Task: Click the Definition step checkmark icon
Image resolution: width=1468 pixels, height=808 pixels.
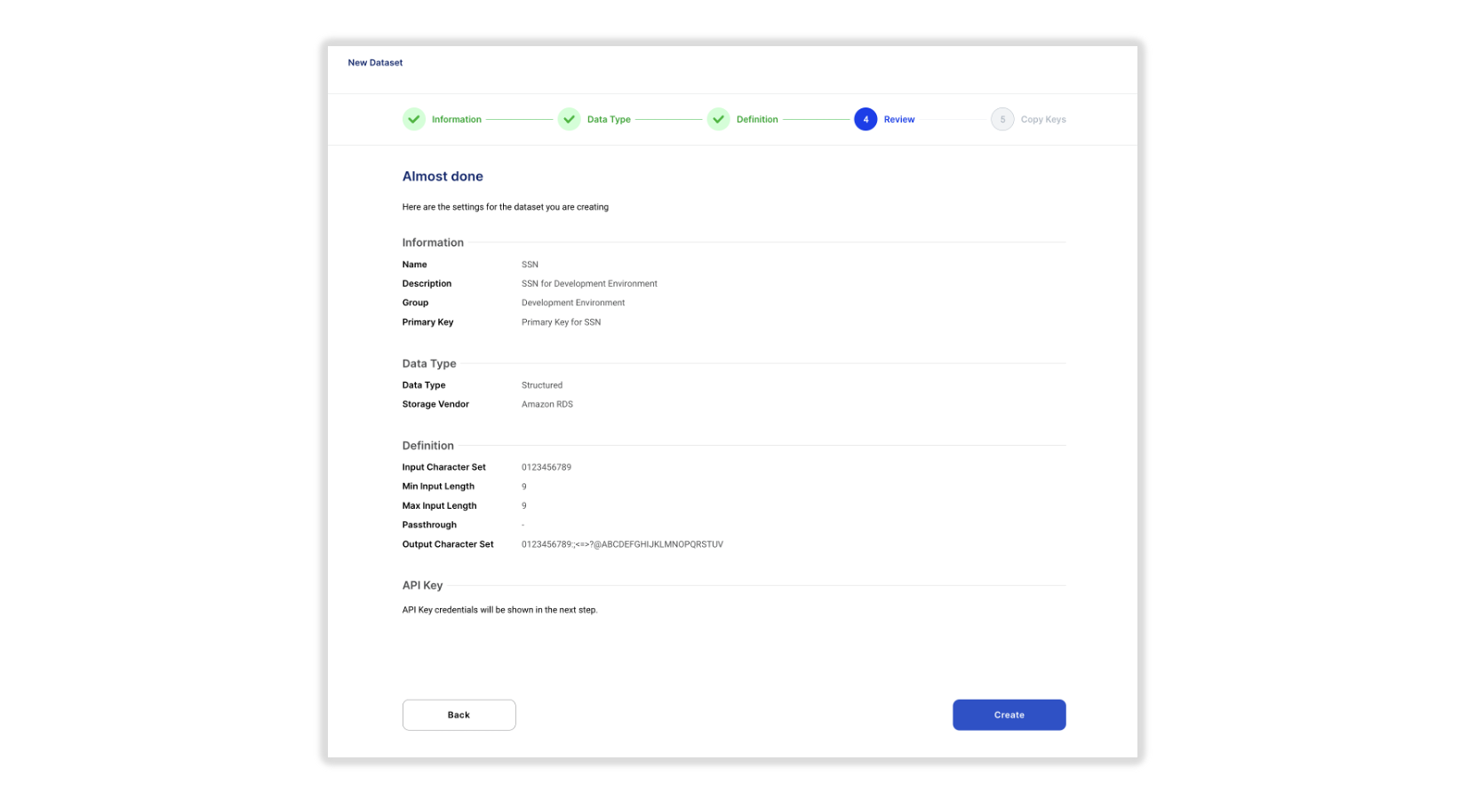Action: pos(718,119)
